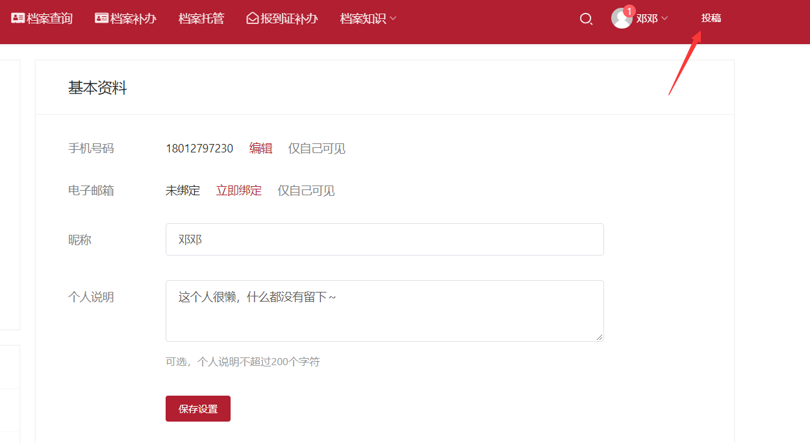Image resolution: width=810 pixels, height=443 pixels.
Task: Click the card icon next to 档案补办
Action: pyautogui.click(x=101, y=18)
